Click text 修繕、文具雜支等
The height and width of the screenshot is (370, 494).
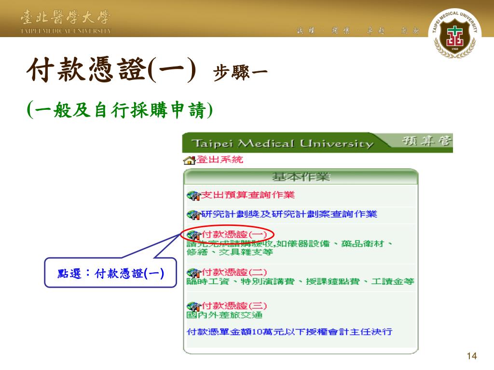pyautogui.click(x=230, y=252)
